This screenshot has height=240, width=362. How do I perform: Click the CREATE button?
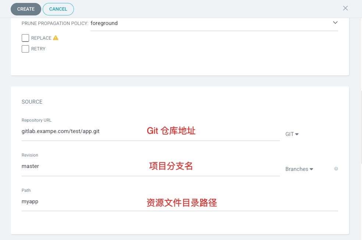[x=26, y=9]
